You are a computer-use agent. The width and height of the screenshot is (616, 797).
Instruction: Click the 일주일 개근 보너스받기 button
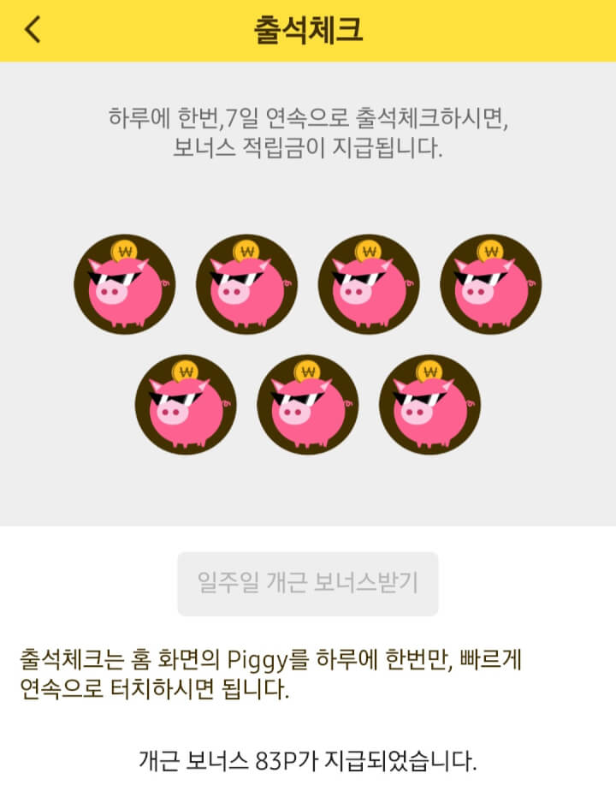coord(308,584)
